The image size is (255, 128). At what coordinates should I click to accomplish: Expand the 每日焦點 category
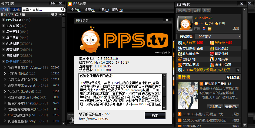[3, 38]
